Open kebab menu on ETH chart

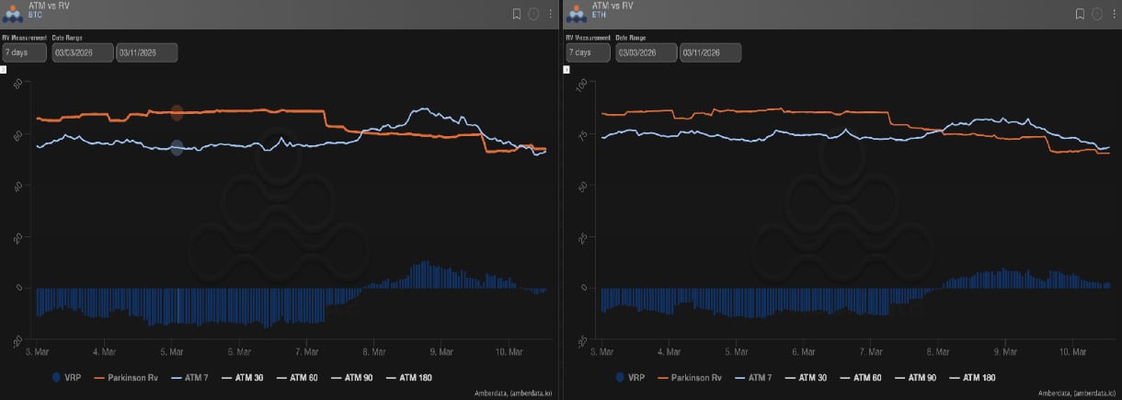tap(1113, 14)
